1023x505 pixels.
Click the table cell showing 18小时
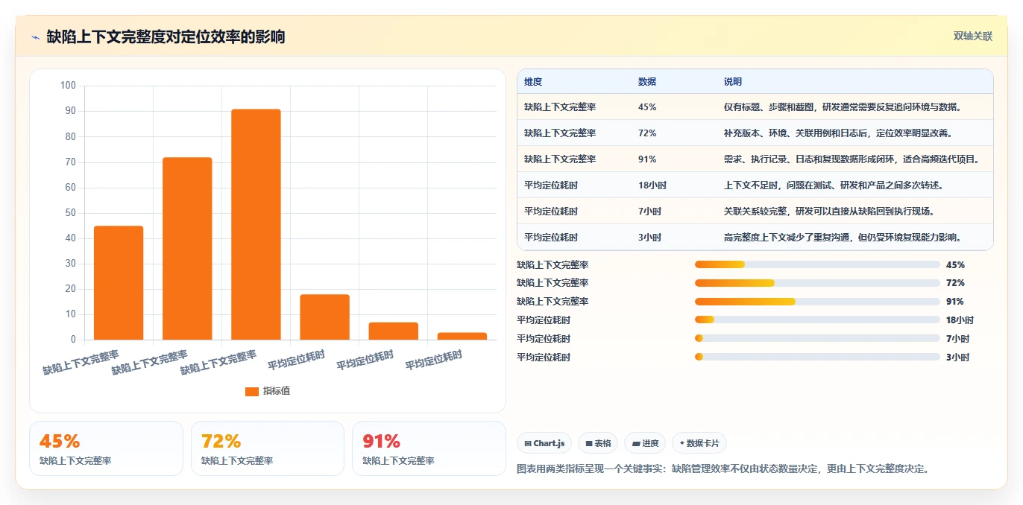coord(652,185)
